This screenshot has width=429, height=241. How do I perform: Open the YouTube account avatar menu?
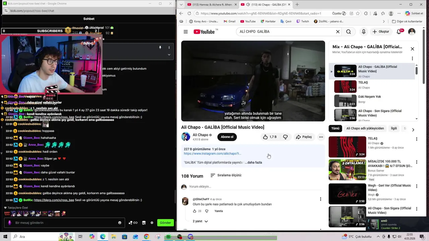coord(412,32)
